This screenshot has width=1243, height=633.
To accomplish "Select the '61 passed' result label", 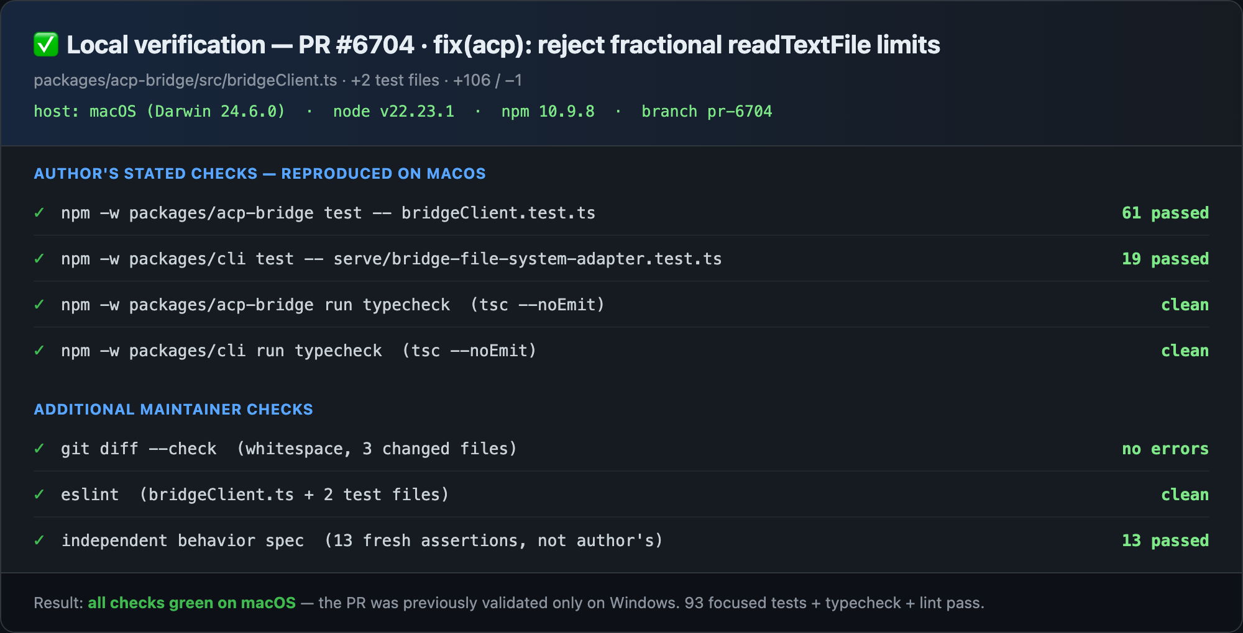I will tap(1165, 213).
